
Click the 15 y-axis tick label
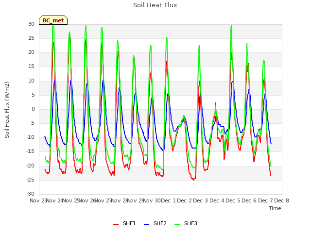coord(31,67)
